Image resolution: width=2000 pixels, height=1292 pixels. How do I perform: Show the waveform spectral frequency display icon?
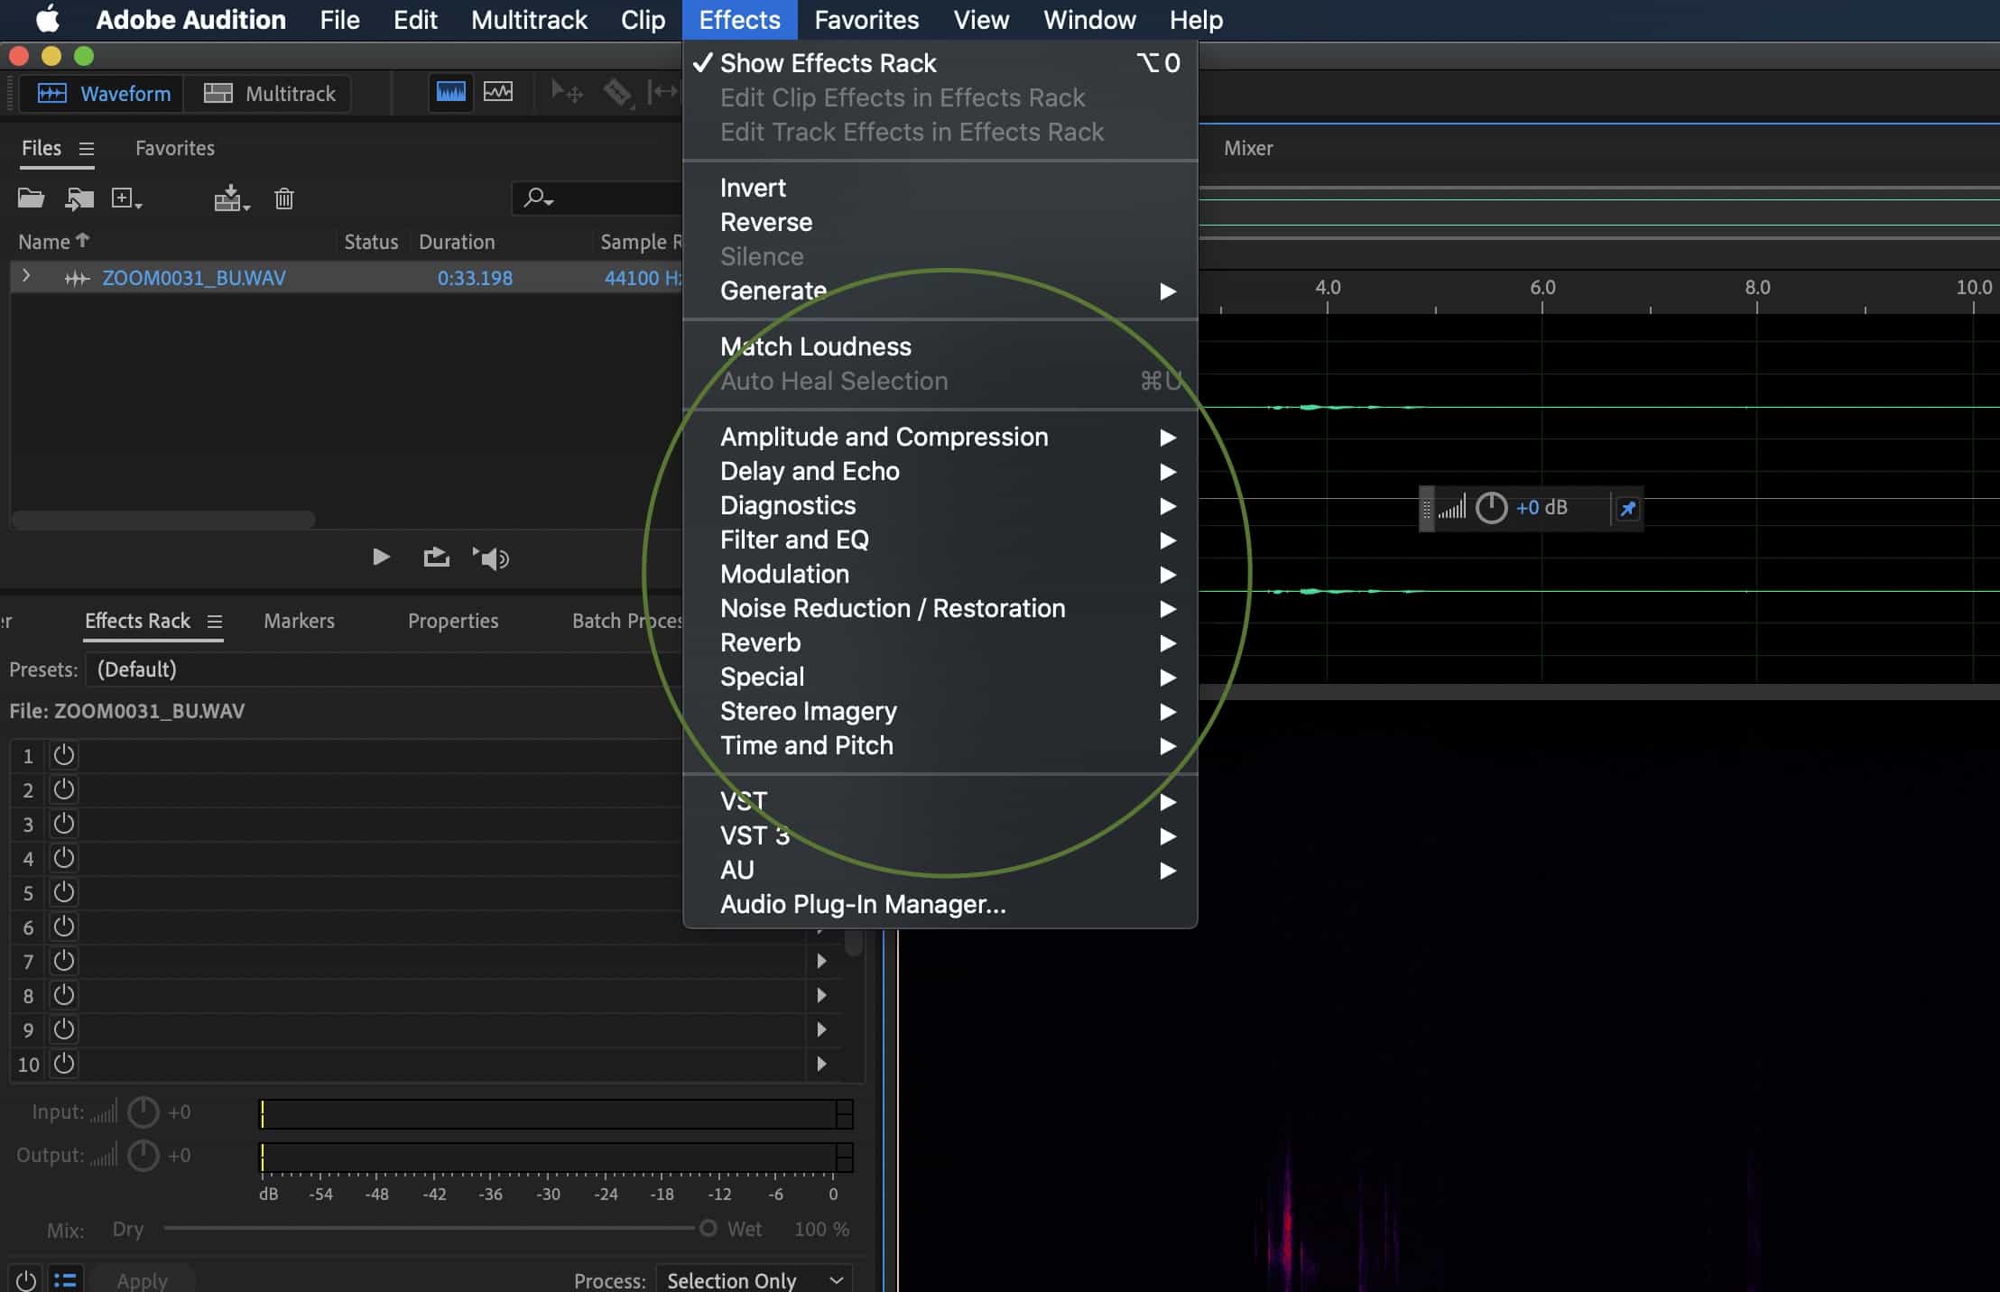click(x=450, y=92)
